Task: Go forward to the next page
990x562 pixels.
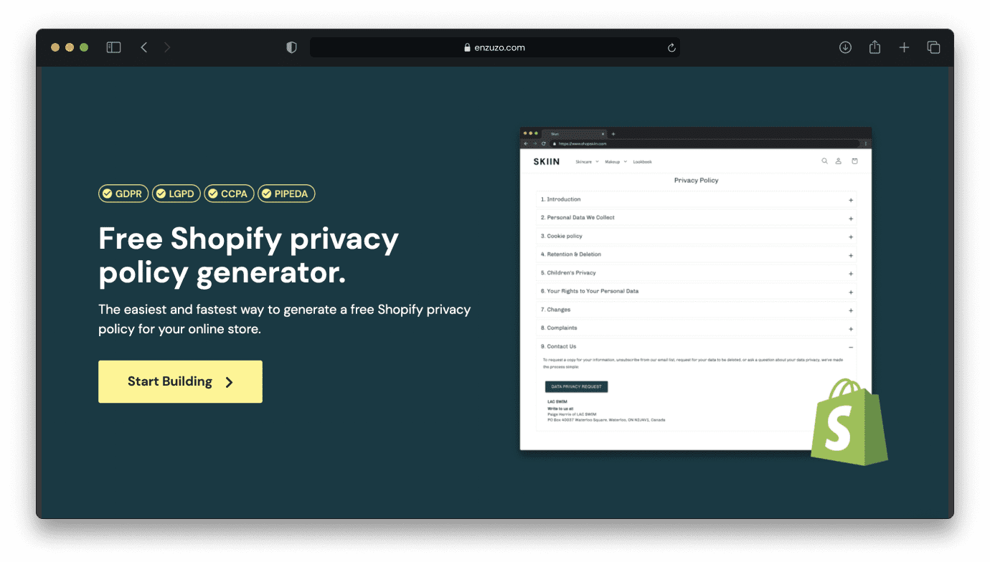Action: click(167, 47)
